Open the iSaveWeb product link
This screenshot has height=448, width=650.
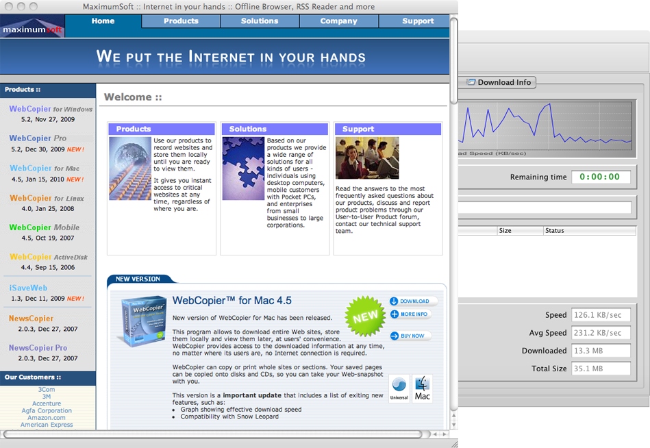tap(28, 288)
